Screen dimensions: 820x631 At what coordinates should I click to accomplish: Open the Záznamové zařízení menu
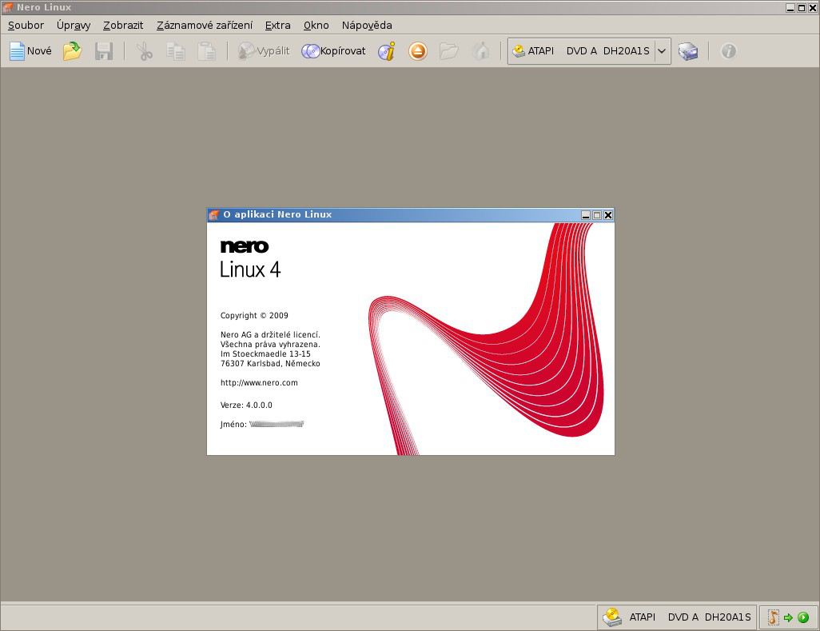click(x=205, y=25)
